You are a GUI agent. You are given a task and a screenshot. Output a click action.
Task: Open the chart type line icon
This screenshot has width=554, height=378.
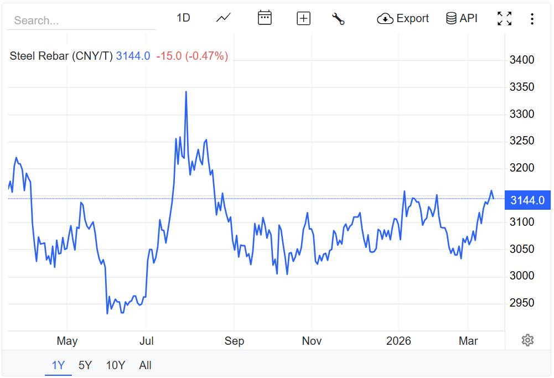224,18
